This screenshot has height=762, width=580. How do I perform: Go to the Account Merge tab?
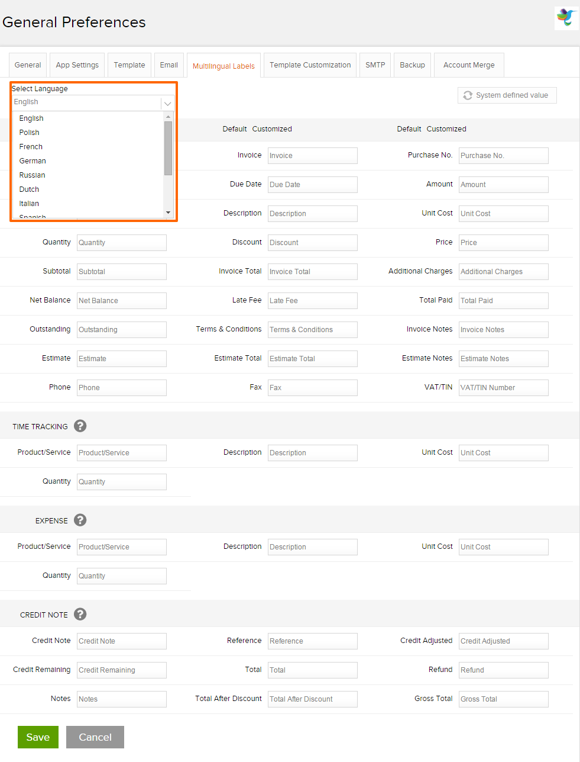469,65
